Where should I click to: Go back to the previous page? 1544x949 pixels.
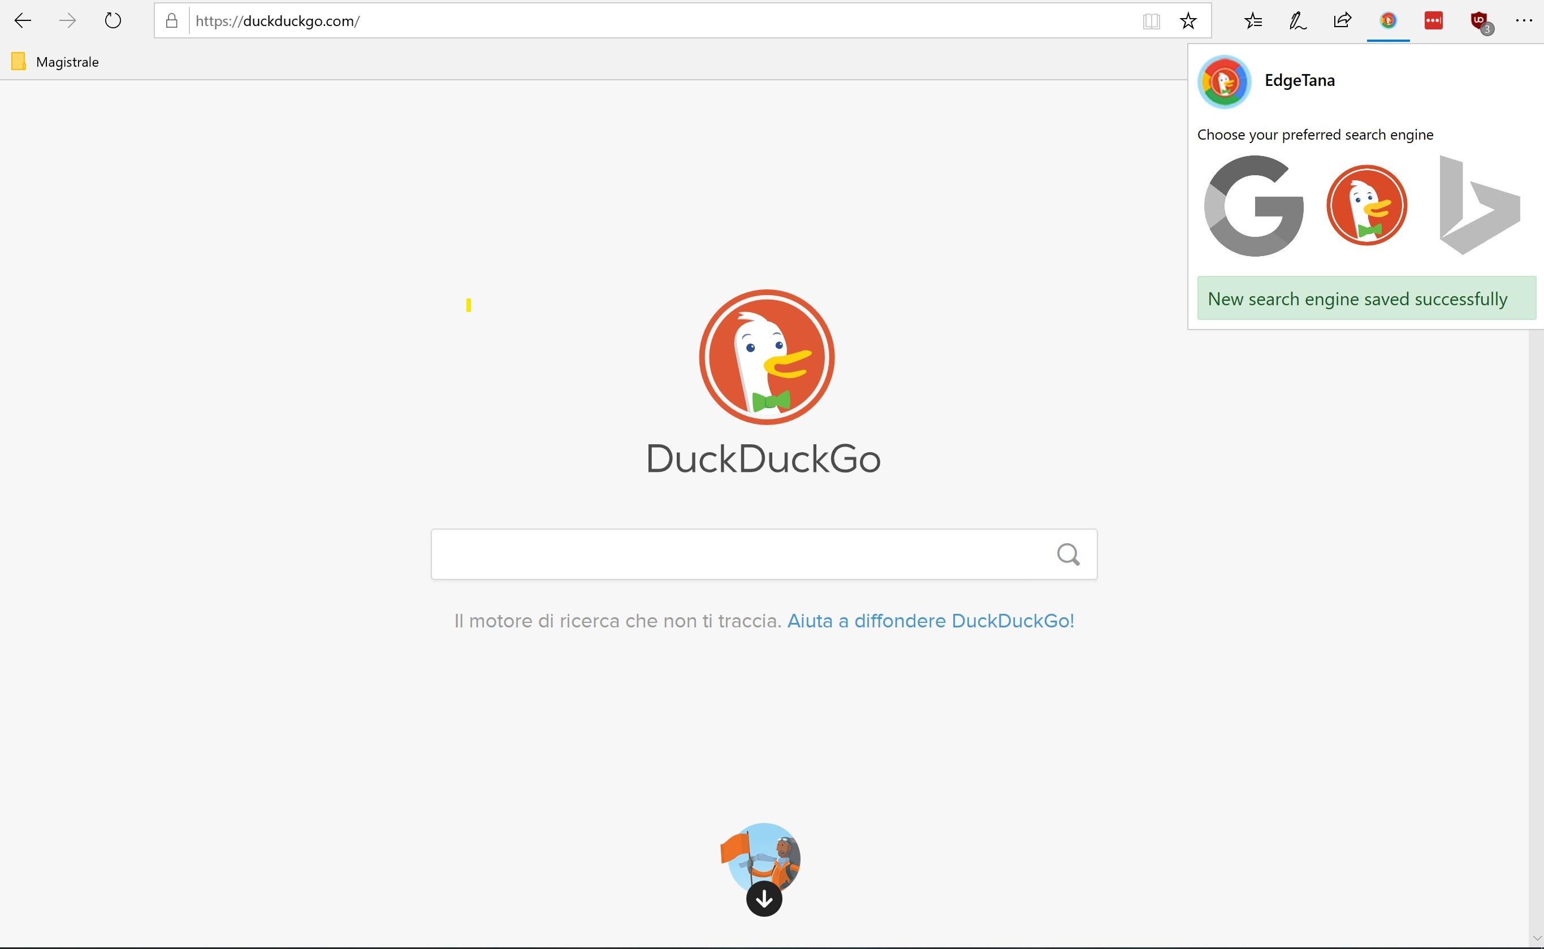pos(23,21)
